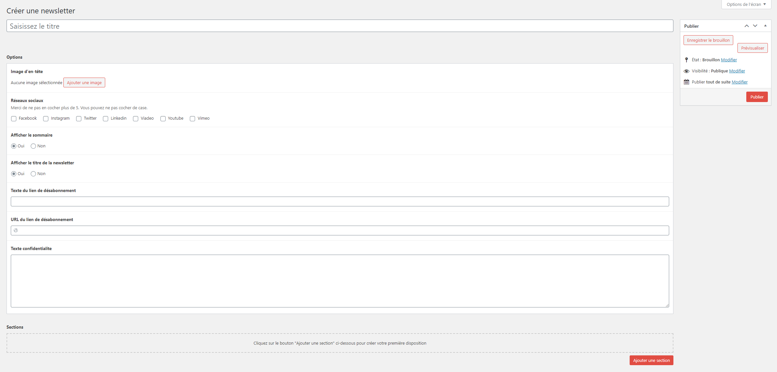The height and width of the screenshot is (372, 777).
Task: Click the key icon next to État
Action: 686,60
